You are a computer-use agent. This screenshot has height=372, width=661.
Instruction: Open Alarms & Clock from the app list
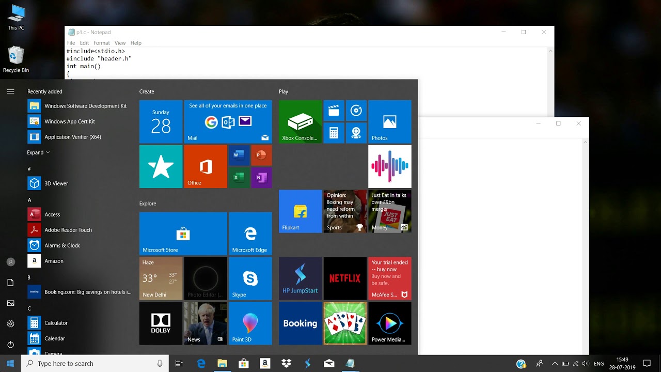click(x=80, y=245)
